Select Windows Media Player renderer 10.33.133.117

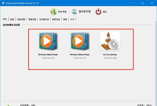click(80, 41)
